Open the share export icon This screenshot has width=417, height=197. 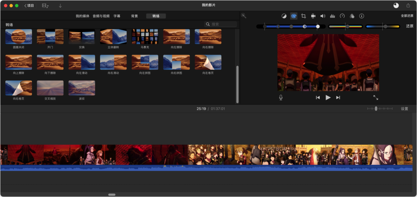408,5
